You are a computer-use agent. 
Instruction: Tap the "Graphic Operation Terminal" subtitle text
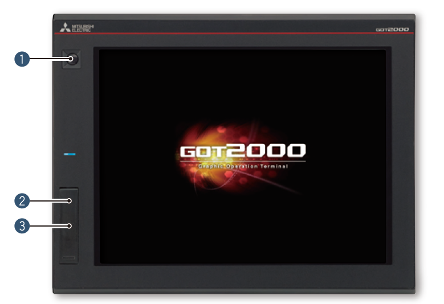tap(243, 166)
